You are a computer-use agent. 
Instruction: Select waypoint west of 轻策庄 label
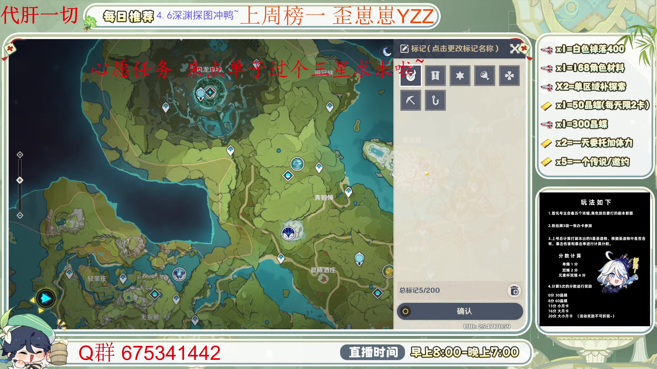point(69,274)
